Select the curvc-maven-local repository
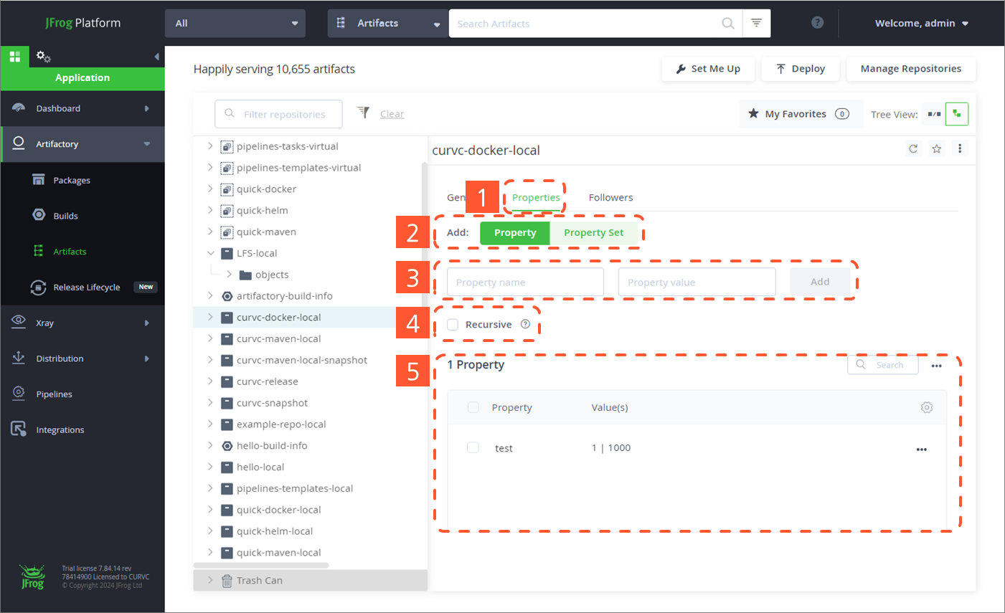Viewport: 1005px width, 613px height. (279, 338)
